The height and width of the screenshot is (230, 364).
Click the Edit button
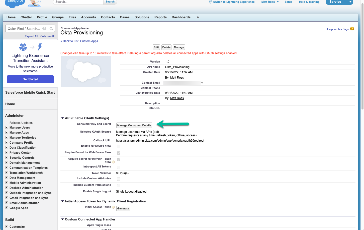(156, 47)
